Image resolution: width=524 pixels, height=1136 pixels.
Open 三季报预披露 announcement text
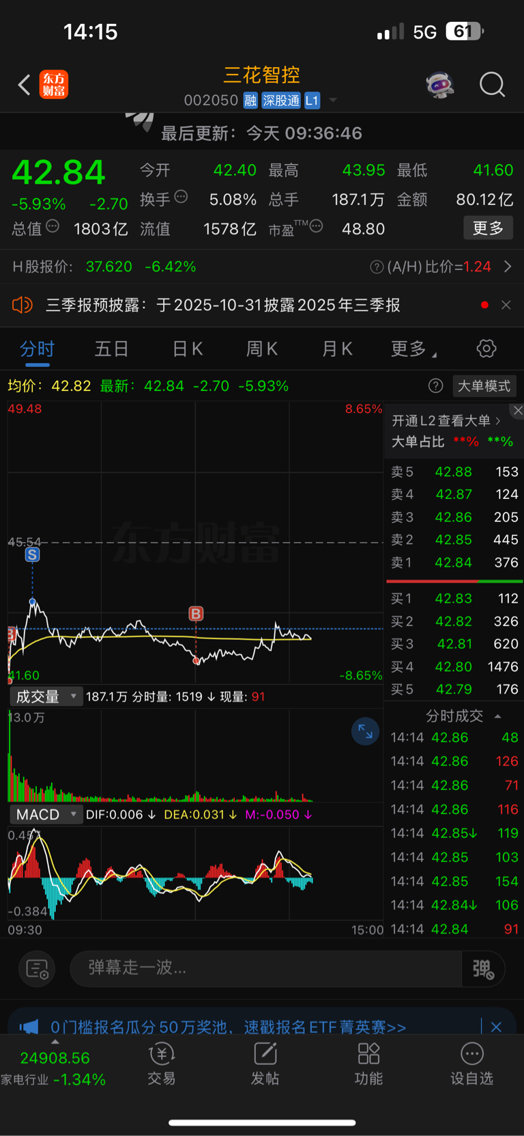click(x=223, y=305)
